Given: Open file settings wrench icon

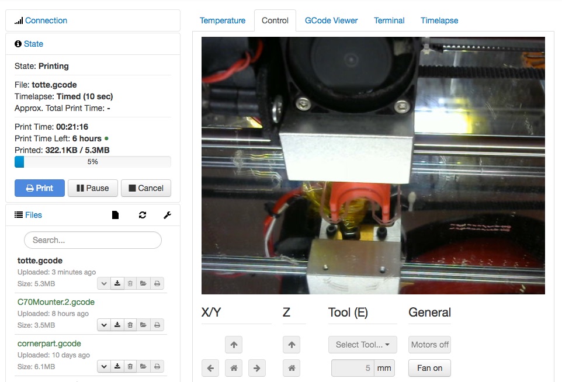Looking at the screenshot, I should pos(167,215).
